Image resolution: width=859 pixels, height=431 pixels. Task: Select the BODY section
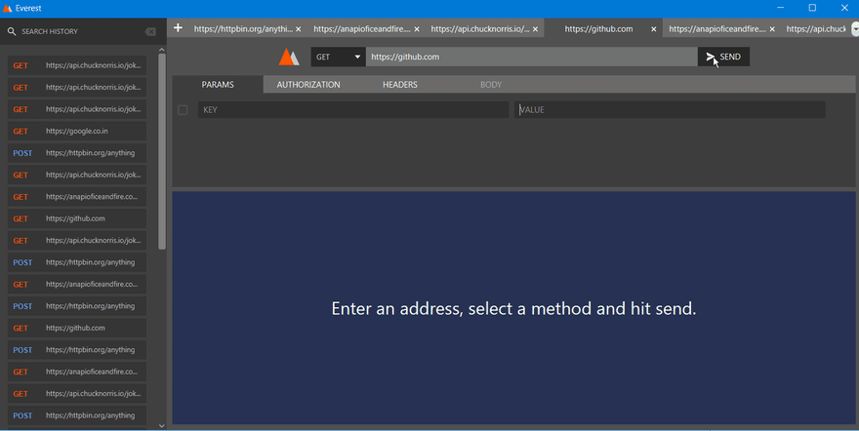click(x=491, y=85)
